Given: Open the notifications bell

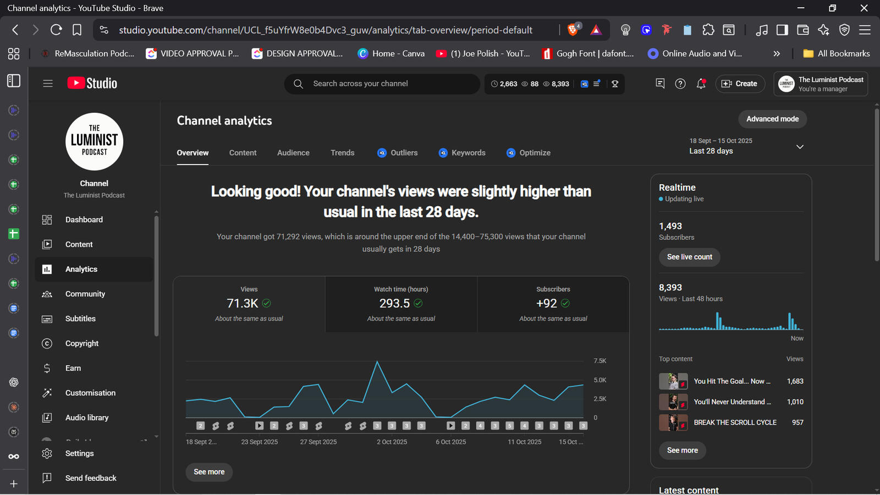Looking at the screenshot, I should click(x=701, y=84).
